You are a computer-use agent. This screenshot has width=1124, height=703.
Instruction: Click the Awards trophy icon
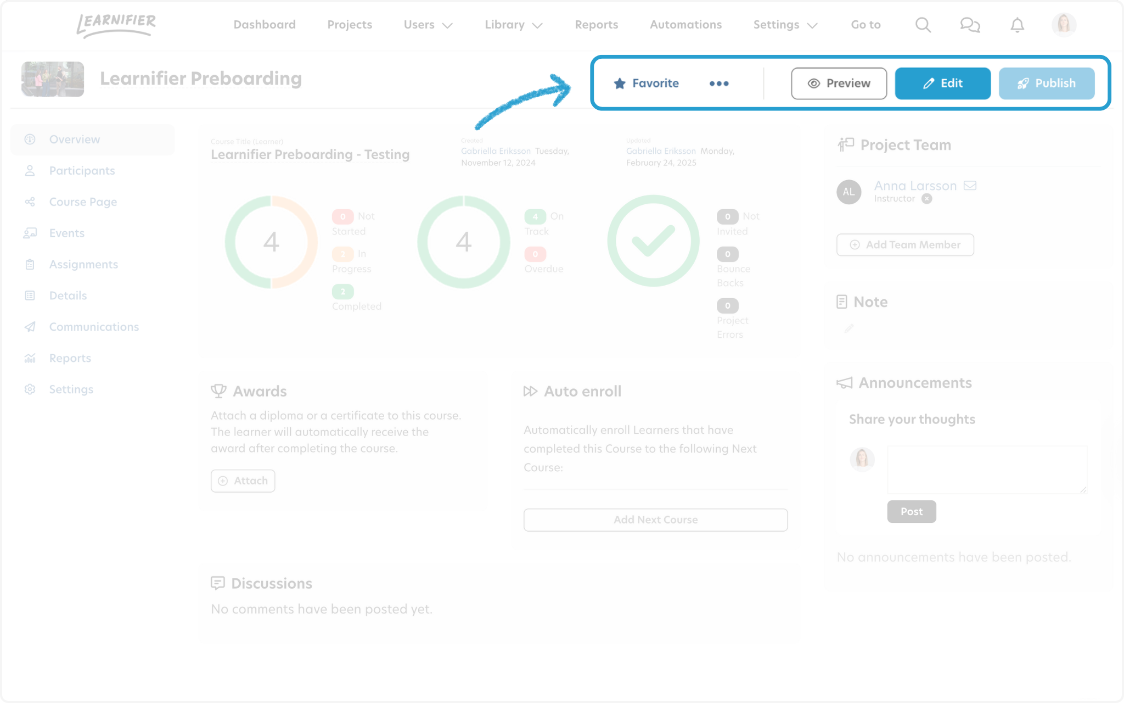pyautogui.click(x=218, y=391)
